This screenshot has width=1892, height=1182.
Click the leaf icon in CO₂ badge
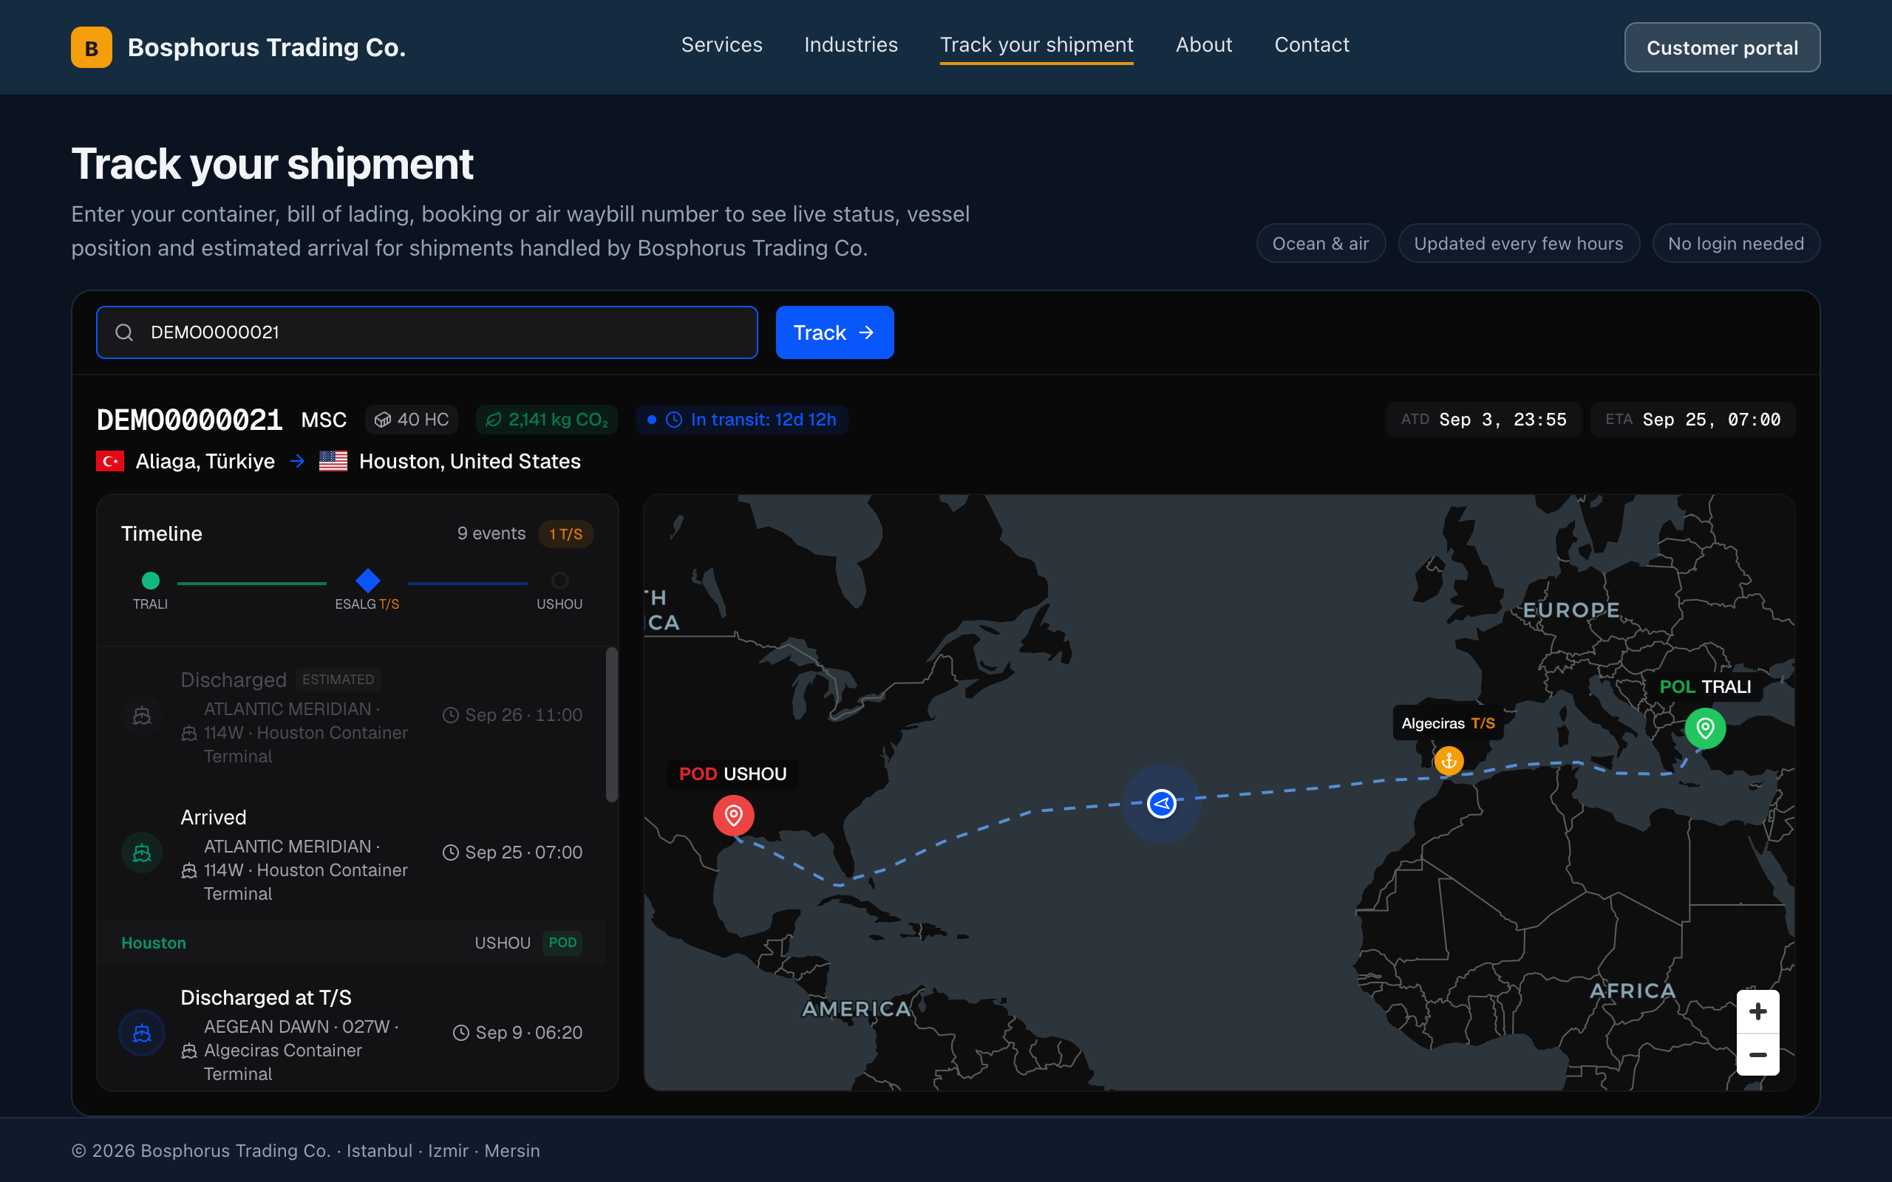click(x=494, y=420)
